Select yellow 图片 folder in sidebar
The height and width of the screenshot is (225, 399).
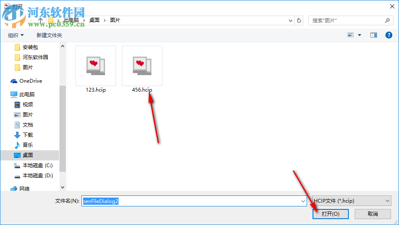[27, 68]
